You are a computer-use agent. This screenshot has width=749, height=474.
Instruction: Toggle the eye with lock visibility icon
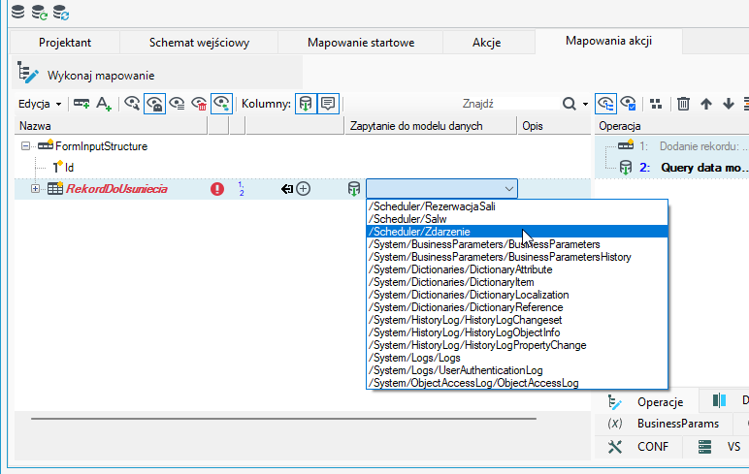[x=155, y=104]
